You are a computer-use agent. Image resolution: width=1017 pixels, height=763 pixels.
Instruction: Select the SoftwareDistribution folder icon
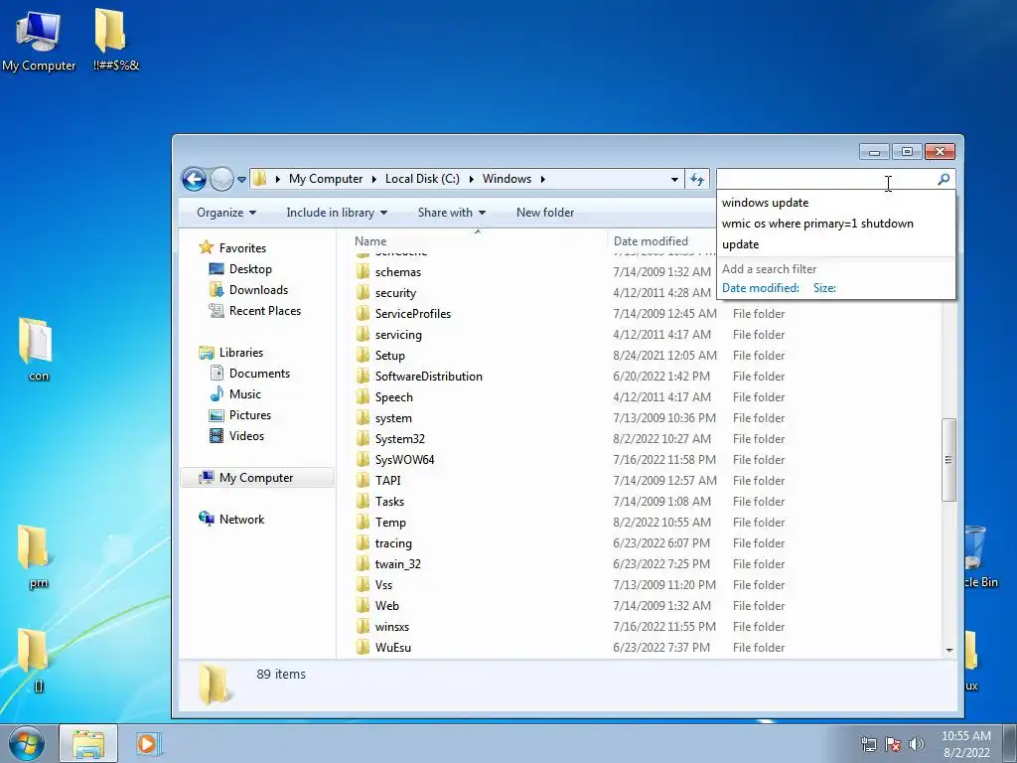(363, 377)
